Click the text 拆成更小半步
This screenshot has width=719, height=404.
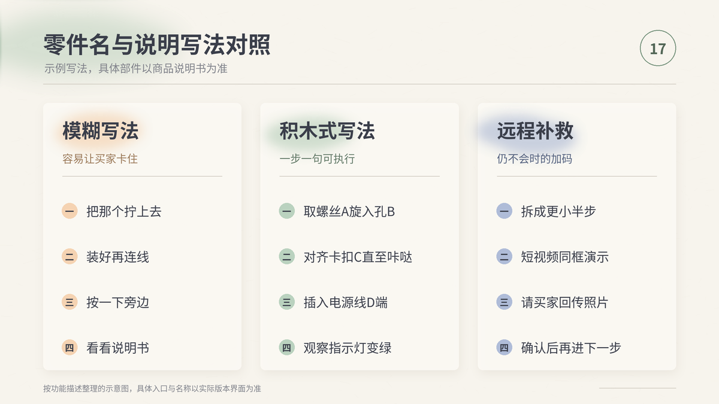click(x=558, y=211)
